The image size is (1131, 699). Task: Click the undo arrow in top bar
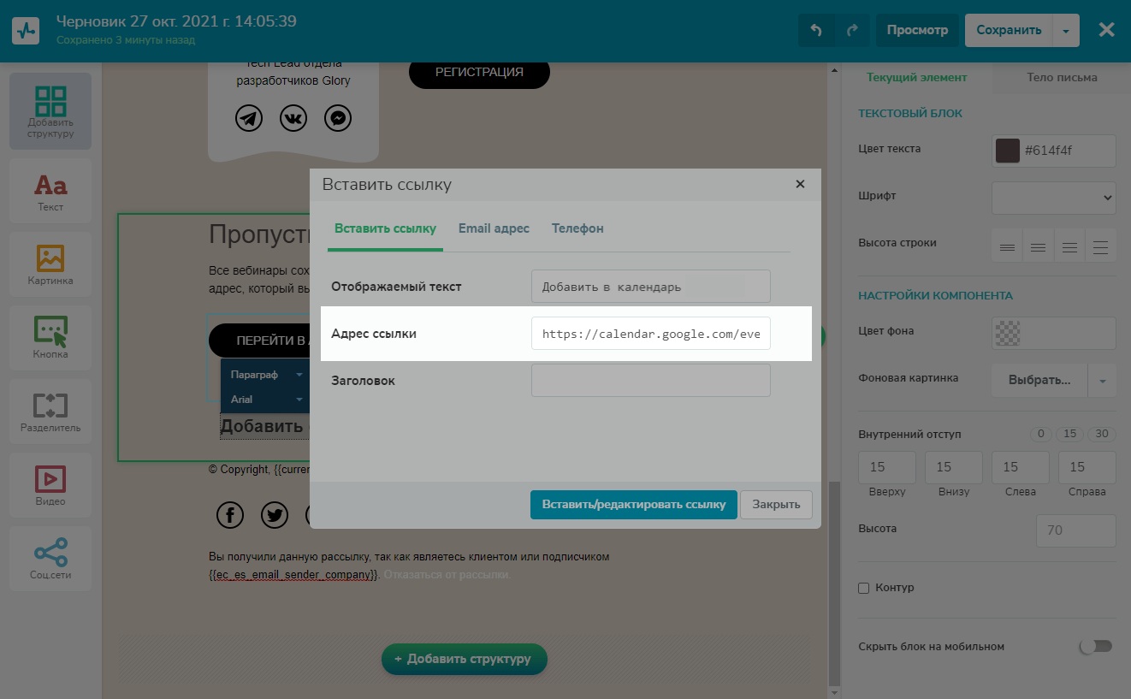pyautogui.click(x=816, y=30)
